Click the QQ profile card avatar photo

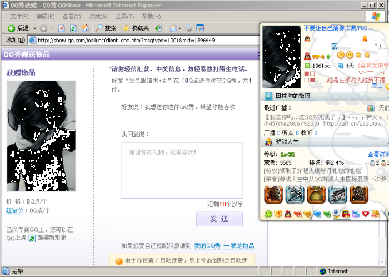[282, 57]
